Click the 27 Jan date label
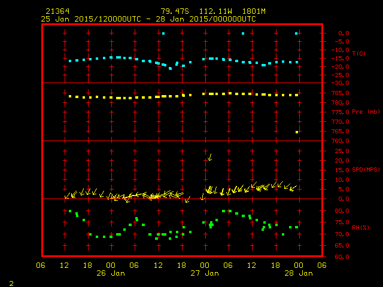 click(x=205, y=273)
